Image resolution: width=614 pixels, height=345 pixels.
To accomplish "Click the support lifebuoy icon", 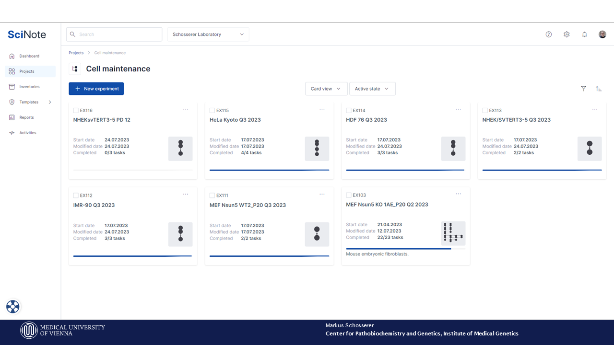I will [x=13, y=307].
